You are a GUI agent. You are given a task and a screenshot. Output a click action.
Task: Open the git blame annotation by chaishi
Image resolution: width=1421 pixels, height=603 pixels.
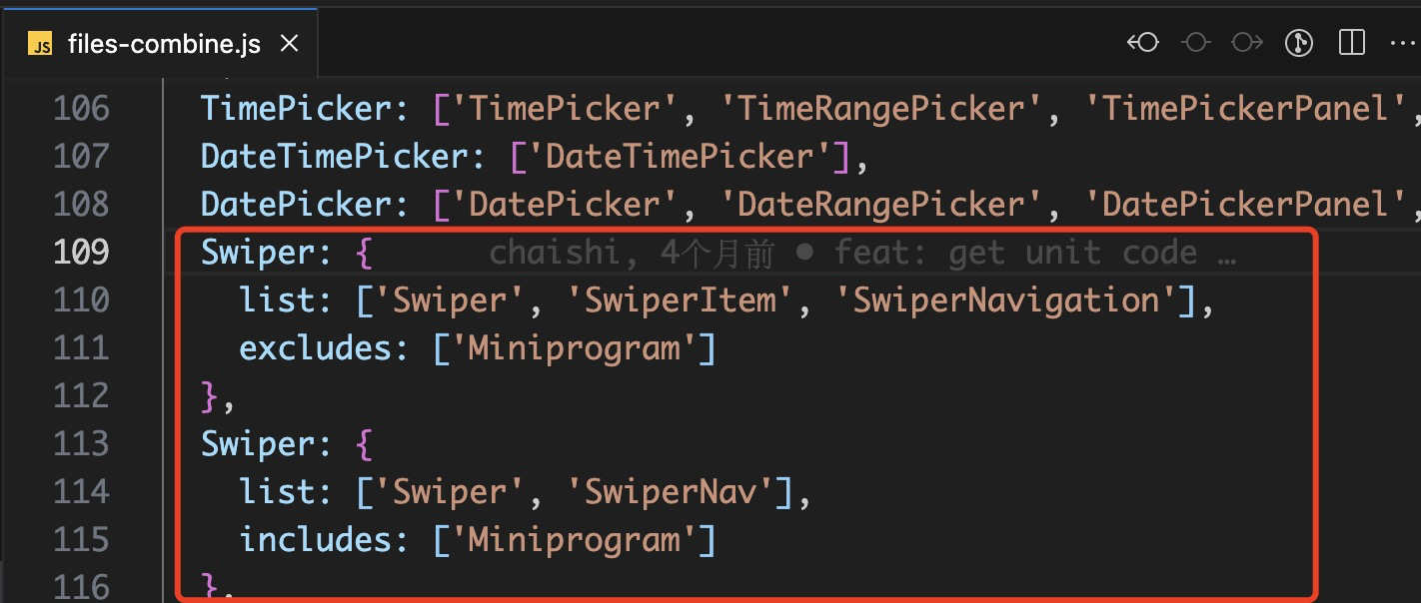click(556, 252)
